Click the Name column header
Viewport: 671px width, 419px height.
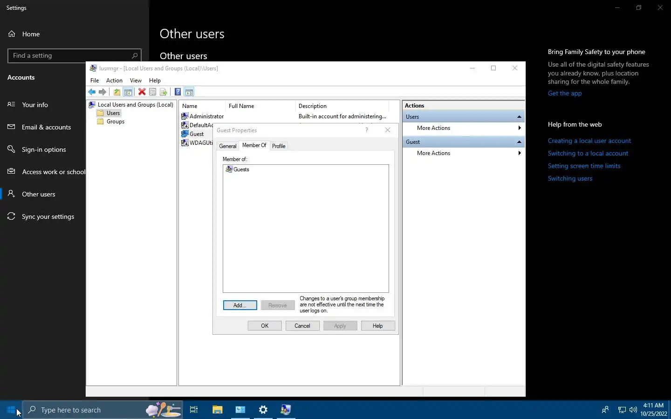[x=202, y=106]
